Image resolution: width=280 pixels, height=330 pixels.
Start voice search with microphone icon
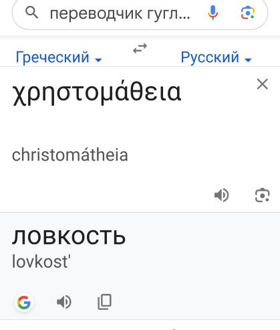tap(213, 13)
